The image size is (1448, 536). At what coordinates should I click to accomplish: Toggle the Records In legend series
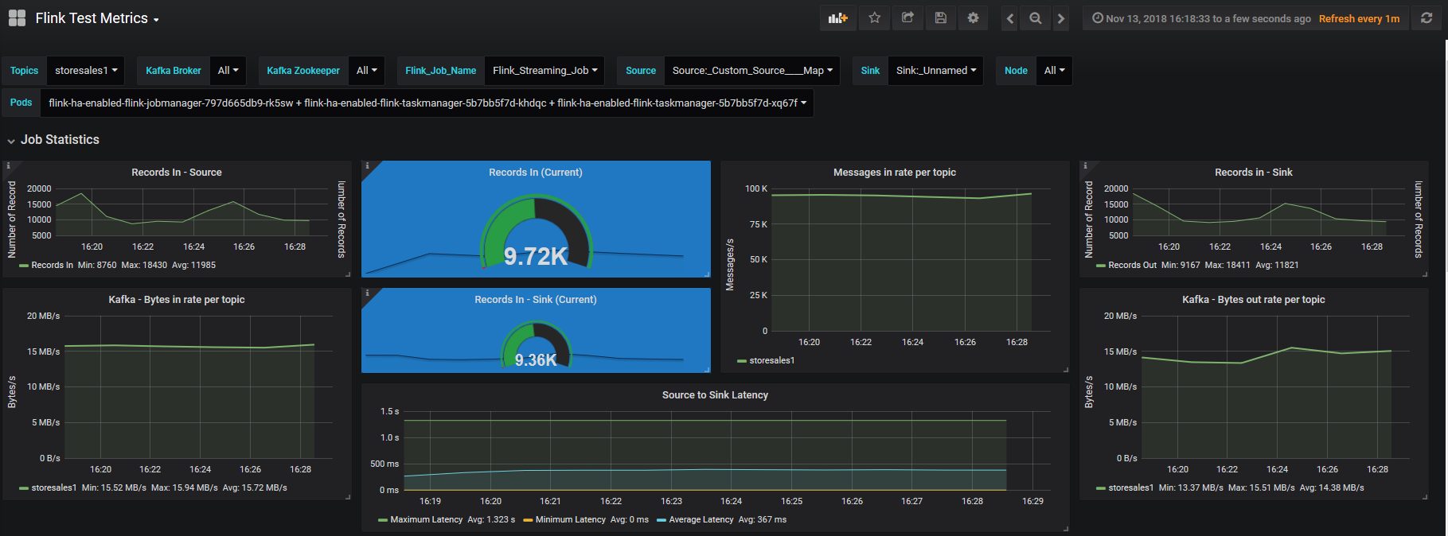(x=52, y=266)
